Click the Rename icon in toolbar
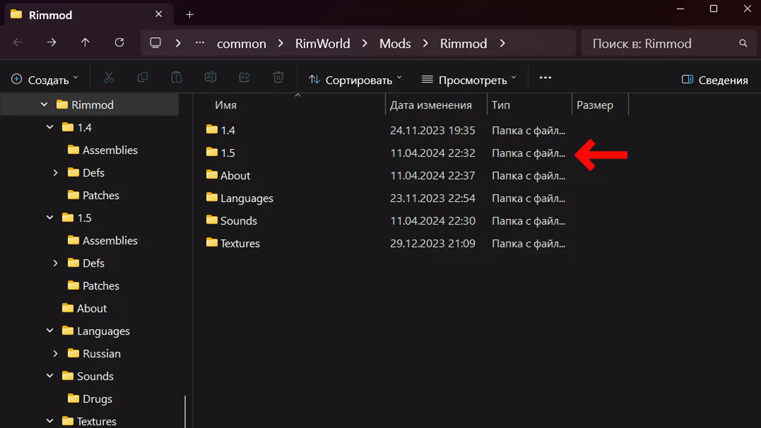The image size is (761, 428). 210,78
